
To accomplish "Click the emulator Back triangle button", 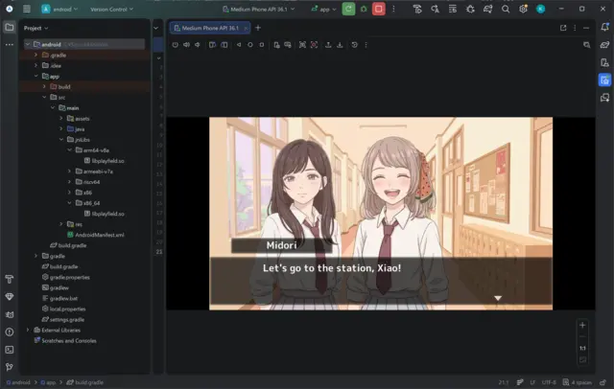I will (239, 45).
